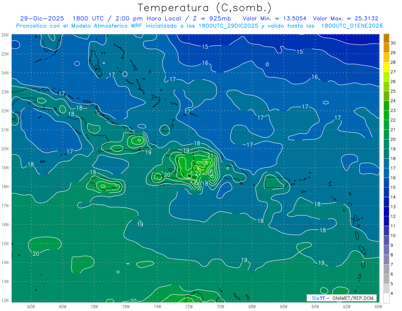Click the '25N' latitude axis label
Image resolution: width=402 pixels, height=311 pixels.
point(5,54)
